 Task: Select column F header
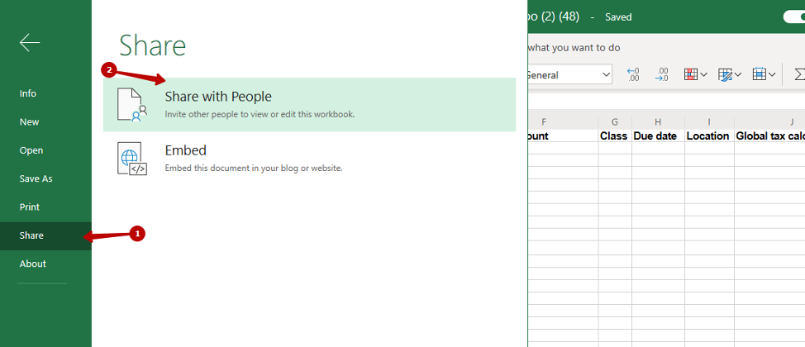click(x=563, y=122)
